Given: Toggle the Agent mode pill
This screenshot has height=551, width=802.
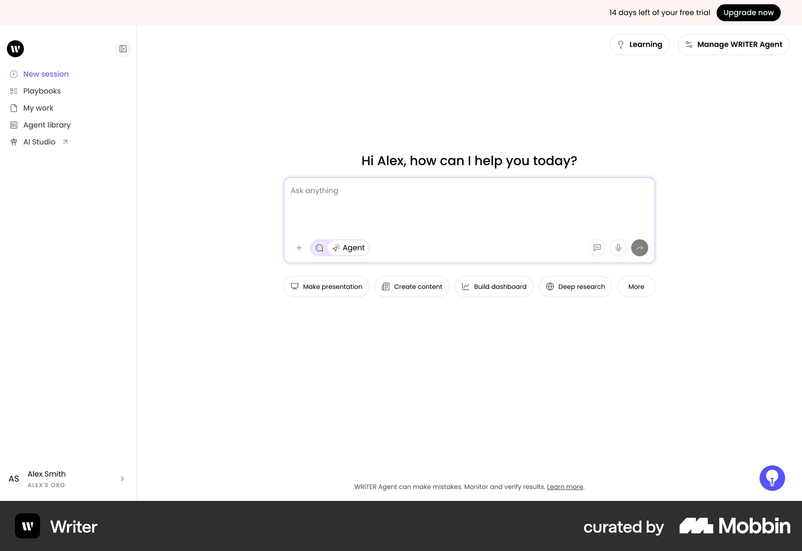Looking at the screenshot, I should 349,248.
